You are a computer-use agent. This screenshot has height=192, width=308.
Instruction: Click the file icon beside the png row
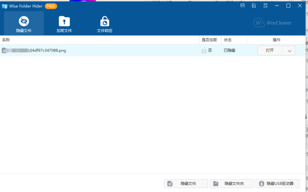(4, 51)
